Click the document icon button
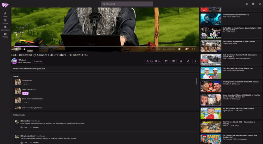The image size is (263, 144). (x=181, y=61)
